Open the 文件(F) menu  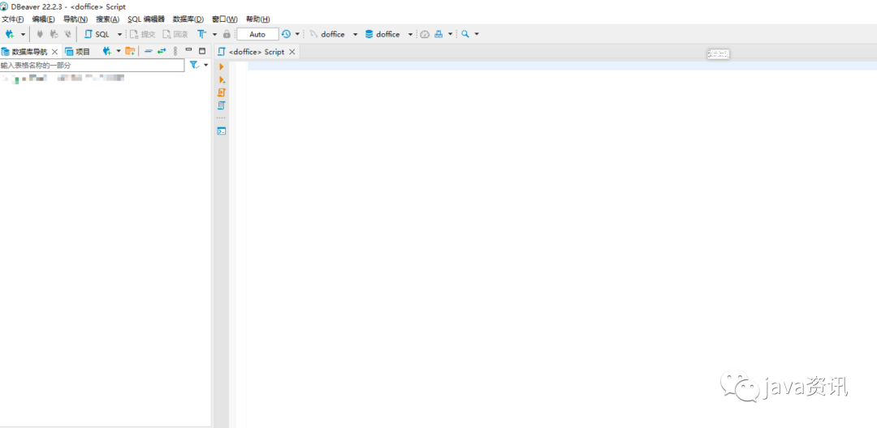[x=13, y=19]
